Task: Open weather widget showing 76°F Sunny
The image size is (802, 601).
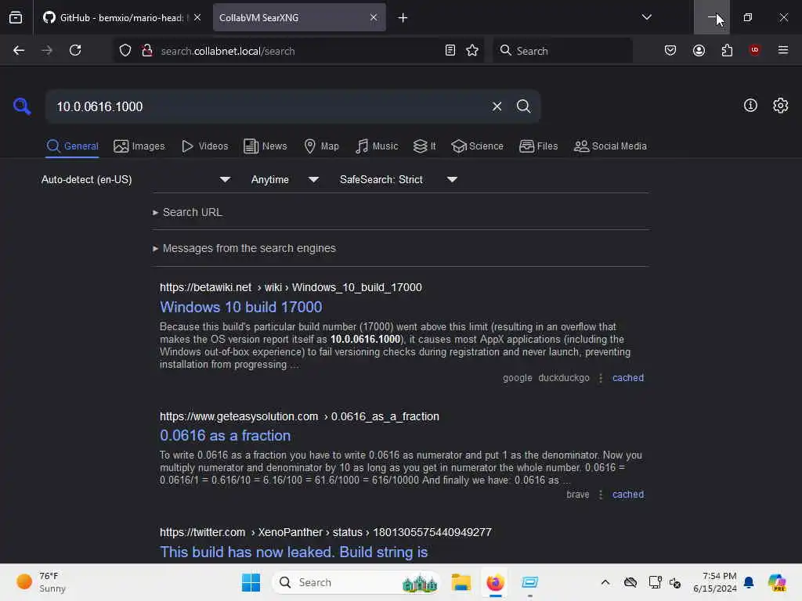Action: click(42, 582)
